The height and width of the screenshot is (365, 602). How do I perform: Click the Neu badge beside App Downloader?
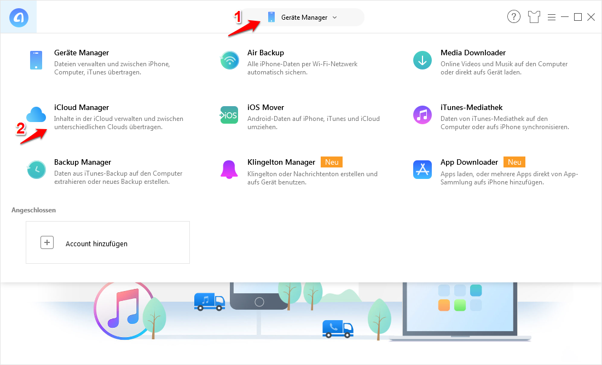tap(514, 162)
